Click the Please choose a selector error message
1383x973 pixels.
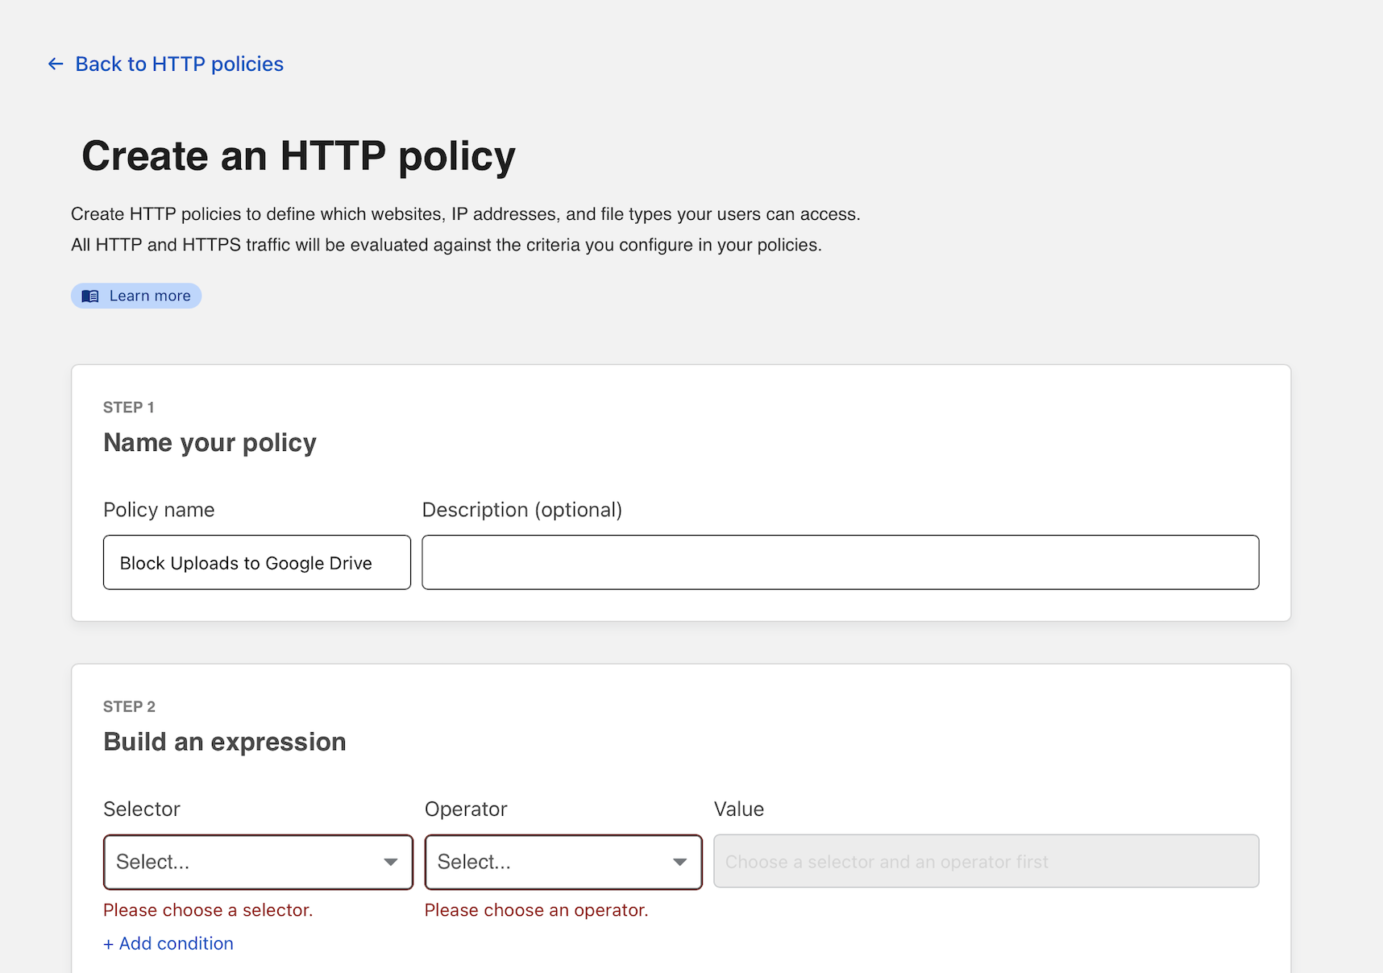coord(208,910)
